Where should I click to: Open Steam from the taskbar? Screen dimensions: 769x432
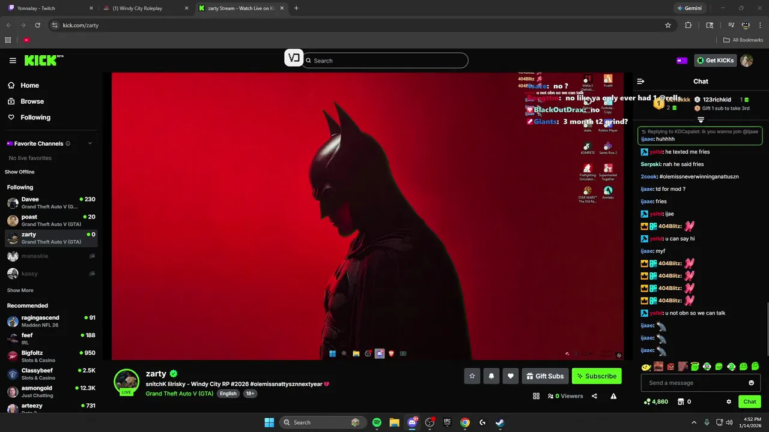tap(500, 422)
